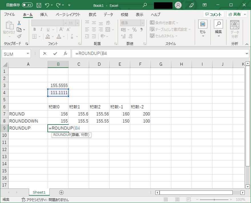Click the Paste clipboard icon
This screenshot has height=203, width=251.
(x=9, y=25)
